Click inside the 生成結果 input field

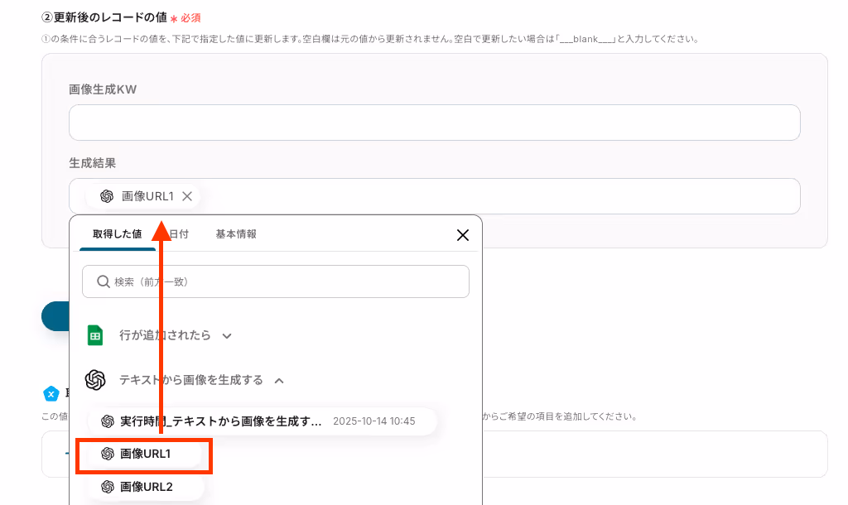click(434, 196)
